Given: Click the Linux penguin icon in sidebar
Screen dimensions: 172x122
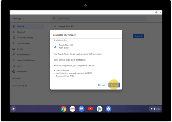Looking at the screenshot, I should coord(14,72).
